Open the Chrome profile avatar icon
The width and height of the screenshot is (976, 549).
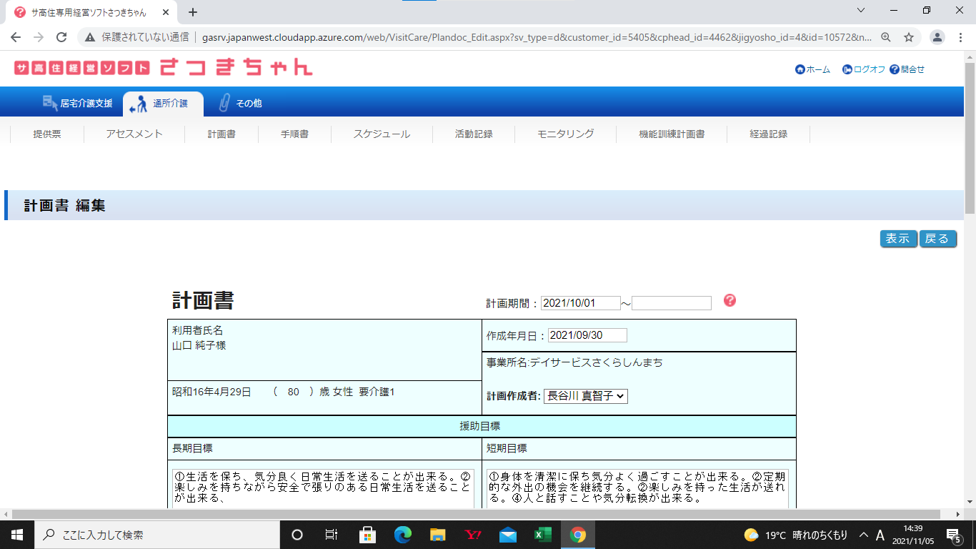[x=937, y=37]
